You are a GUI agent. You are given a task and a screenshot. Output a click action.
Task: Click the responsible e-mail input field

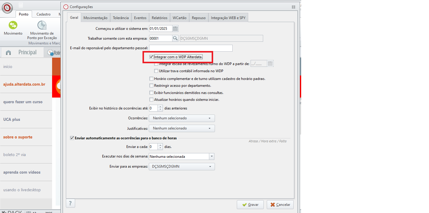191,48
